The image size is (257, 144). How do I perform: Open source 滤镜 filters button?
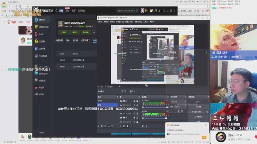[x=132, y=92]
